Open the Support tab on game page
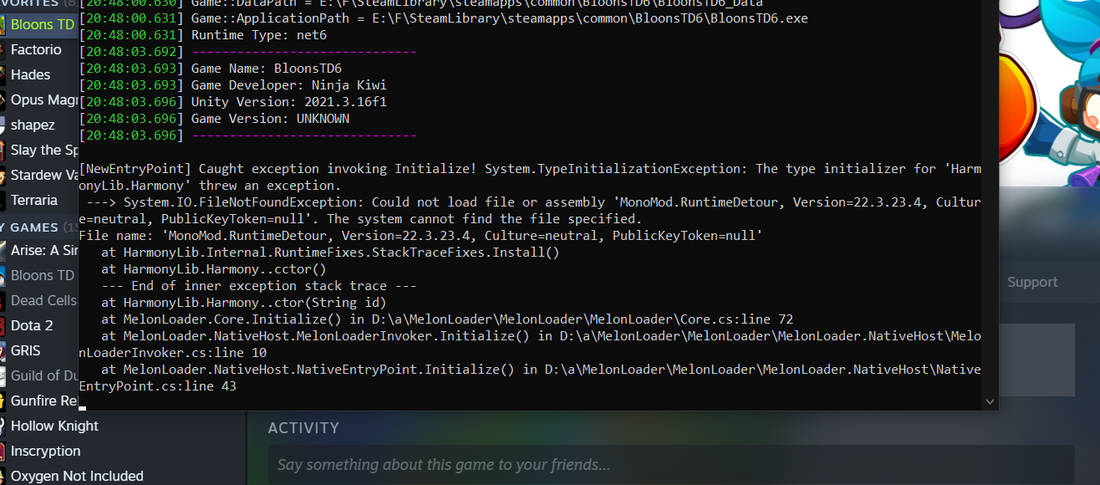Image resolution: width=1100 pixels, height=485 pixels. pos(1032,283)
